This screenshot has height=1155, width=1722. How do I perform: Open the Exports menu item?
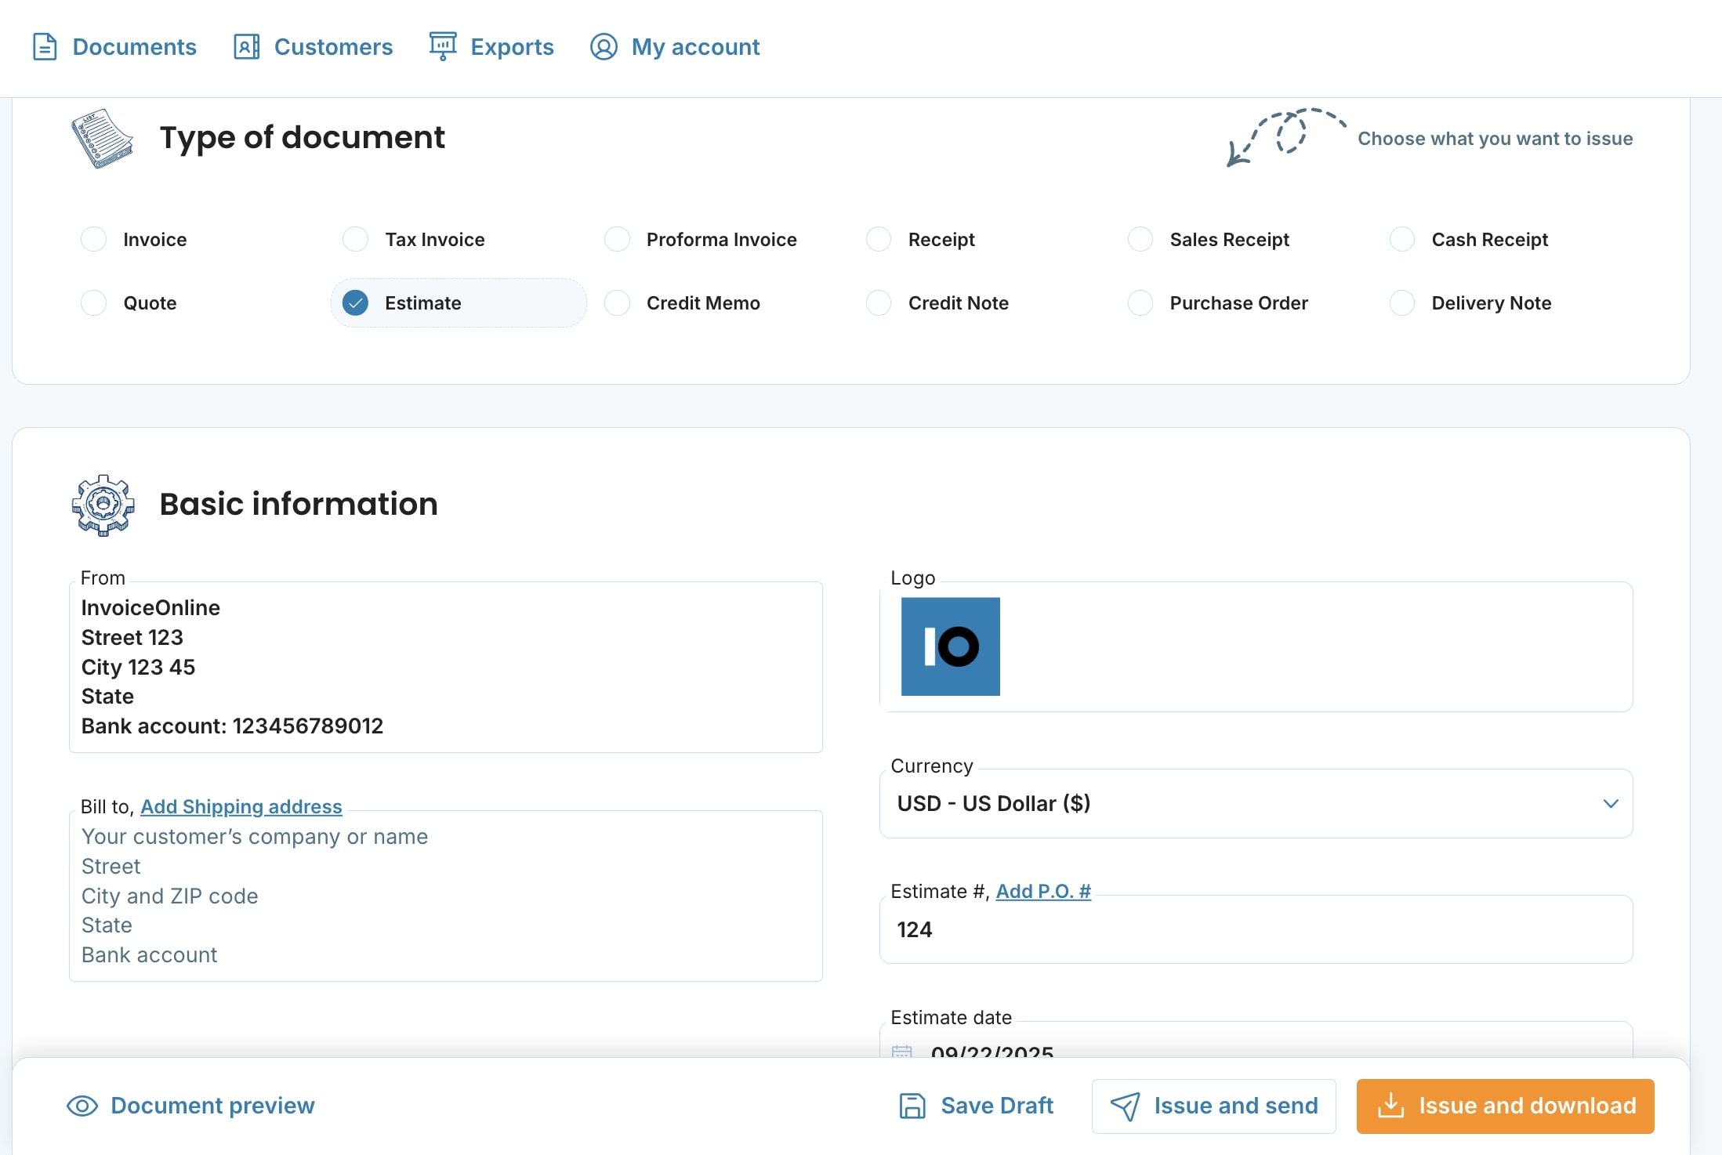coord(512,47)
